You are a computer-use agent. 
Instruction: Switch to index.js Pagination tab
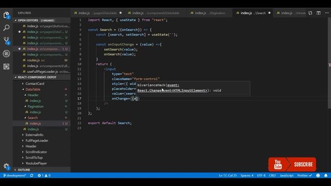[x=210, y=13]
